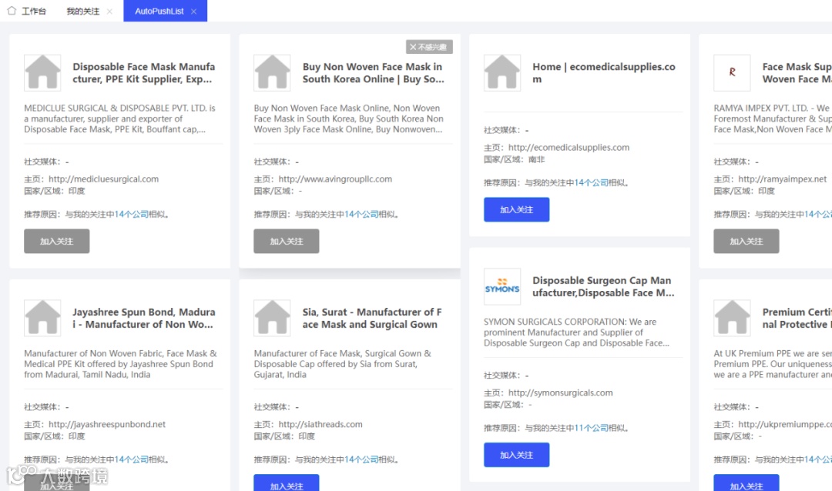Click homepage http://siathreads.com

(x=320, y=424)
